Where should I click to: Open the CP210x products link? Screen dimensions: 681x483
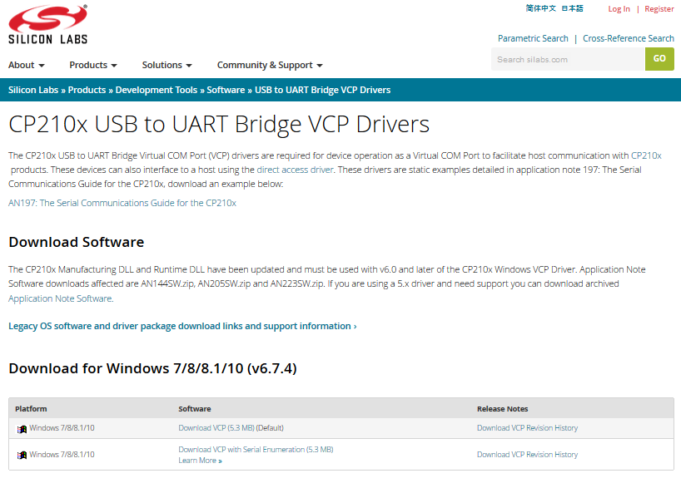(646, 155)
